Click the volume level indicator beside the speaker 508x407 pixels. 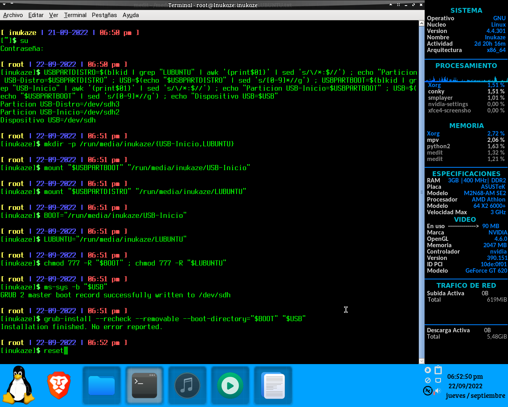(434, 393)
